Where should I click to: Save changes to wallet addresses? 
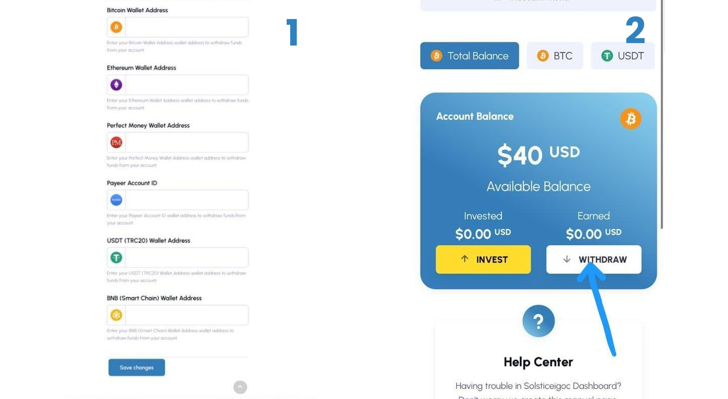click(x=136, y=368)
